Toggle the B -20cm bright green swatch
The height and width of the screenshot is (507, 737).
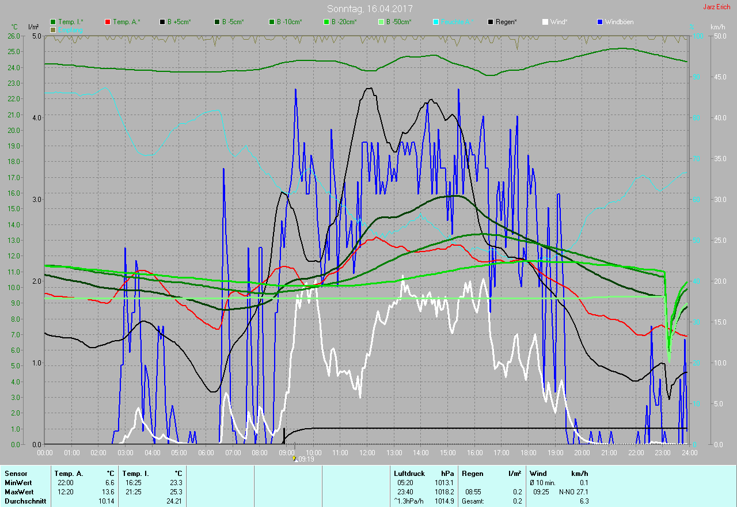point(326,22)
